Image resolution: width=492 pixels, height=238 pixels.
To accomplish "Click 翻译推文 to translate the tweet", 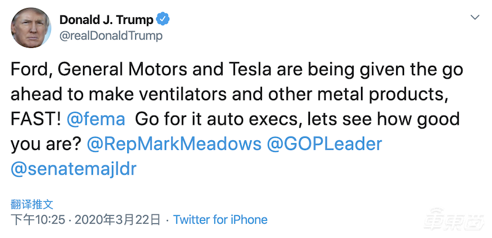I will (x=32, y=204).
